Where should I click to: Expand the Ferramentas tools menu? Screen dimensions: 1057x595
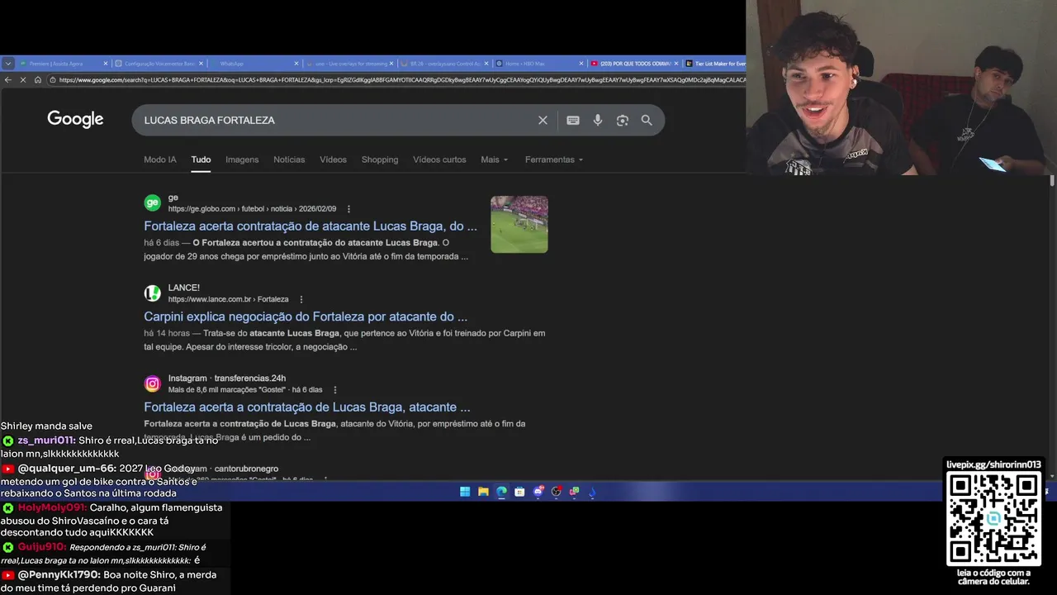coord(553,159)
